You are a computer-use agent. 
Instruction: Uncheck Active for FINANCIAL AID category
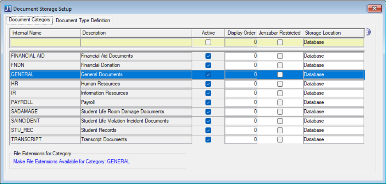208,56
